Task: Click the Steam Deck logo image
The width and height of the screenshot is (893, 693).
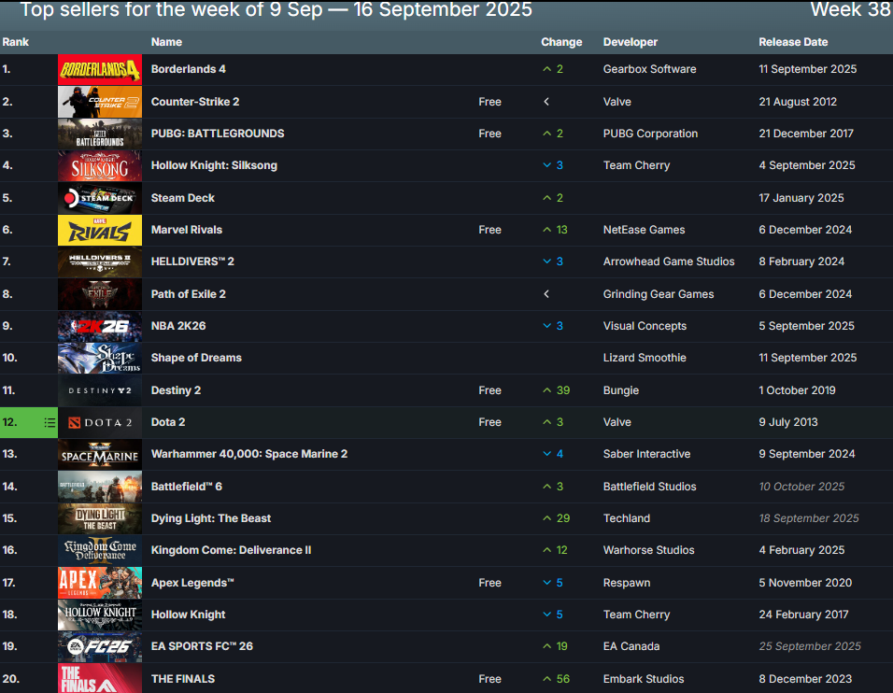Action: pyautogui.click(x=100, y=198)
